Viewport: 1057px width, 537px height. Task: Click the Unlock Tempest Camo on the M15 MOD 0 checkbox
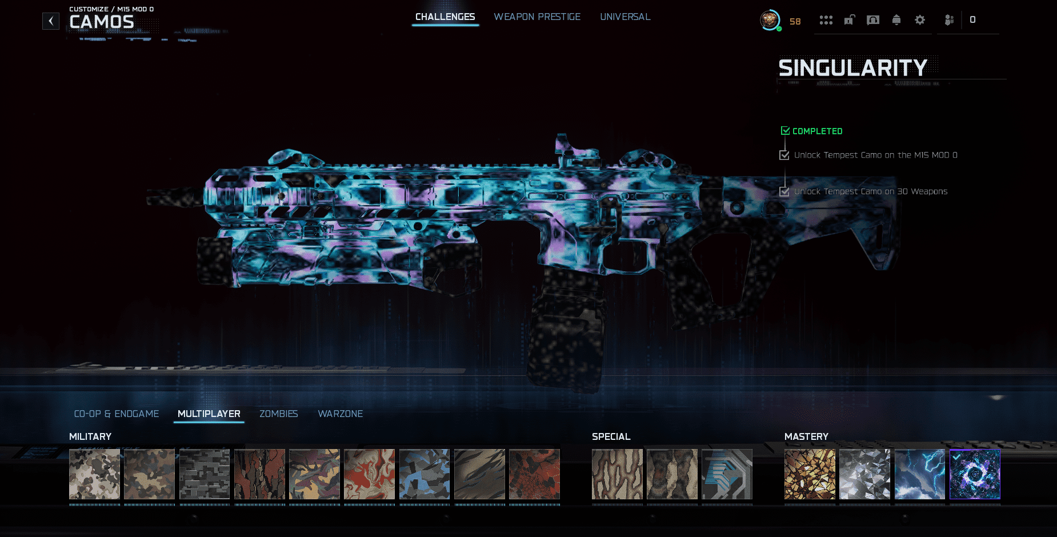(x=784, y=154)
